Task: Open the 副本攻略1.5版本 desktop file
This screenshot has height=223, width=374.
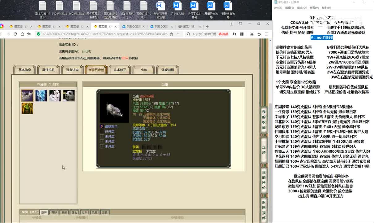Action: (x=42, y=10)
